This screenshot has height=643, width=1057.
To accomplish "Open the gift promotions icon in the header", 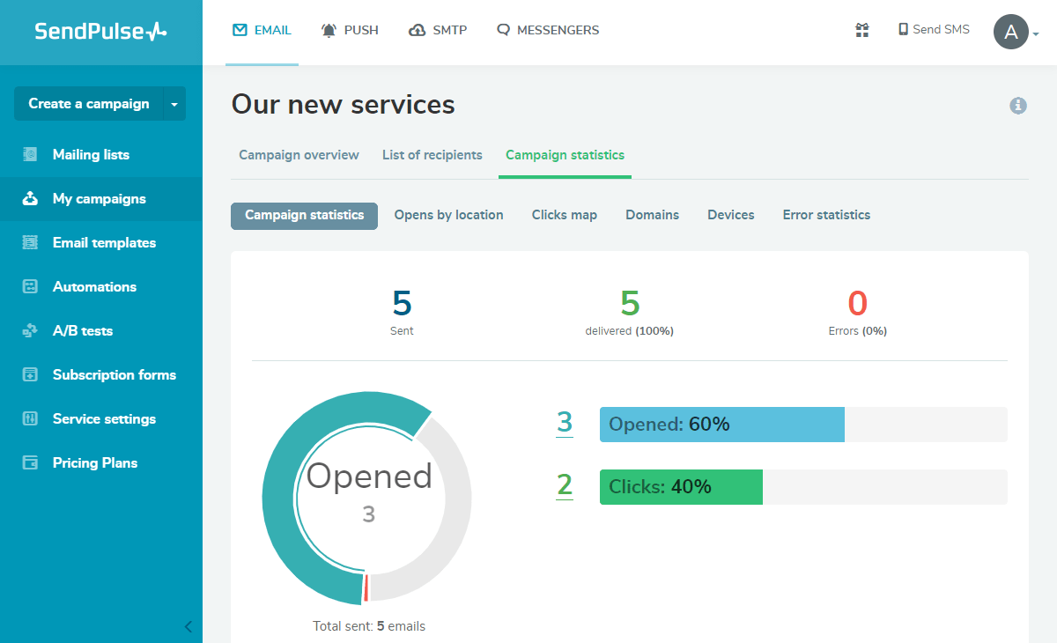I will tap(862, 29).
